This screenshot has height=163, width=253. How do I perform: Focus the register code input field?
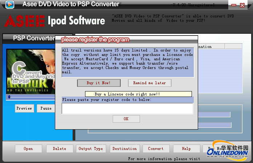click(127, 109)
